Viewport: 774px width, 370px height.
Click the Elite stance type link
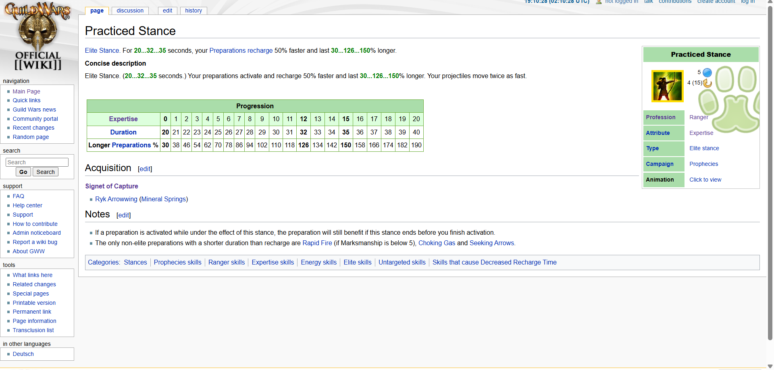[704, 148]
